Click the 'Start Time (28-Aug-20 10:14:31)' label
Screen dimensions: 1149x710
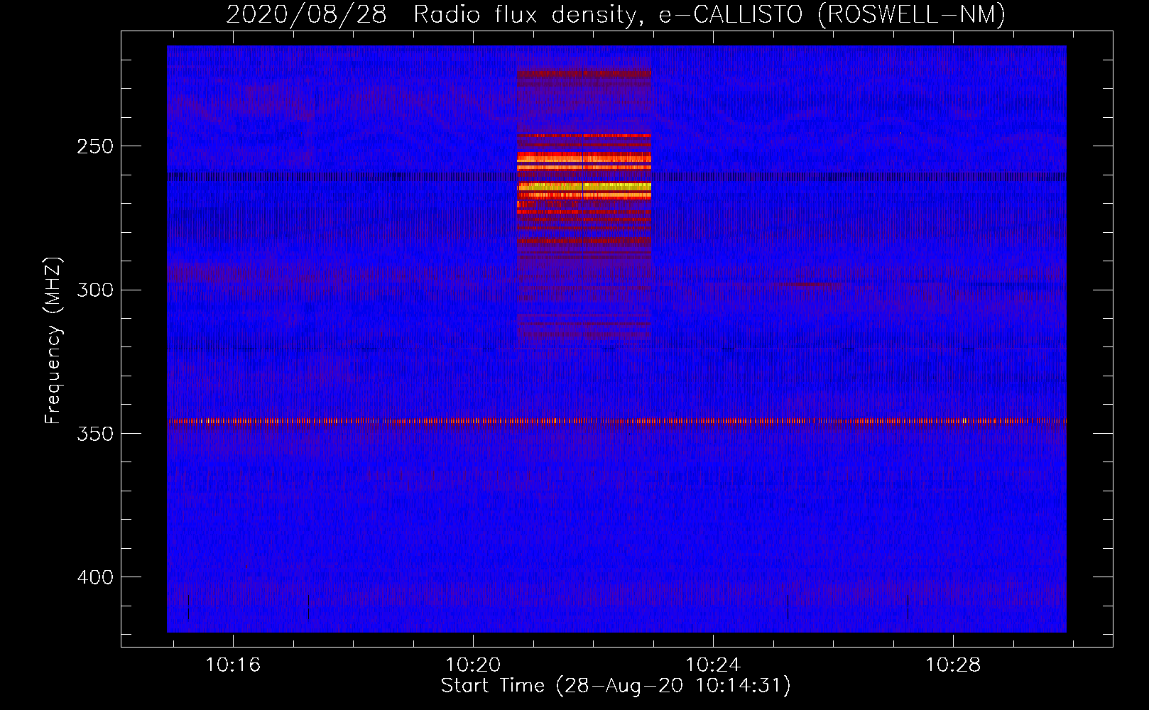click(x=616, y=686)
